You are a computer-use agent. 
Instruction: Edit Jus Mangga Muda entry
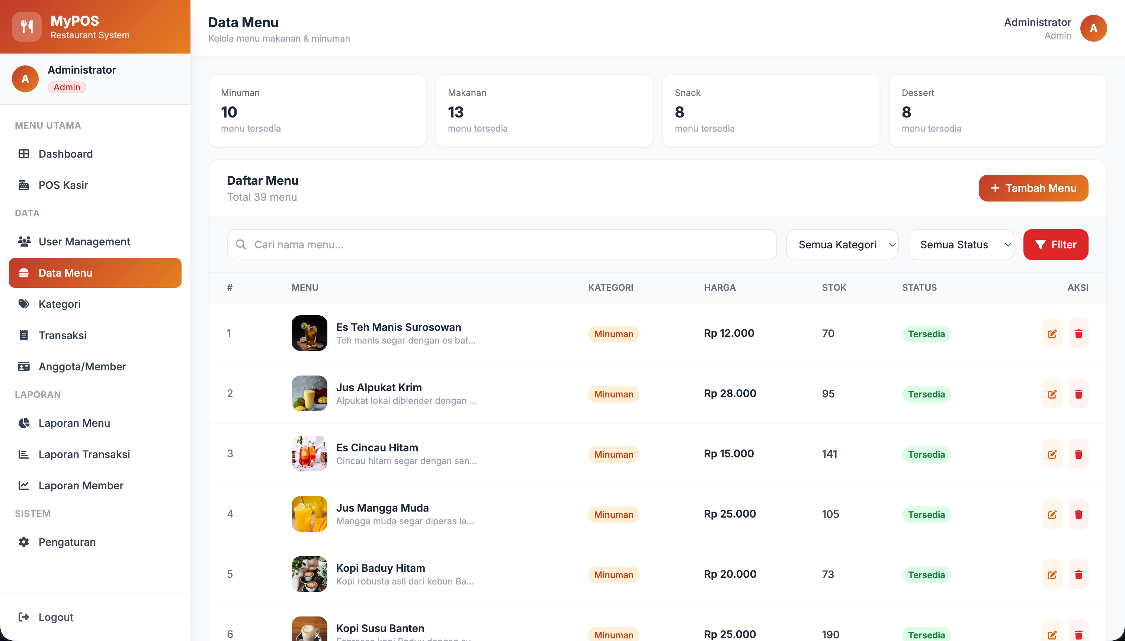click(1052, 515)
